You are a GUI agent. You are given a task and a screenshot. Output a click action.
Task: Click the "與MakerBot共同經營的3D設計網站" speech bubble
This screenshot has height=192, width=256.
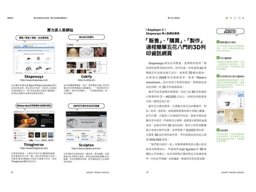(x=34, y=106)
